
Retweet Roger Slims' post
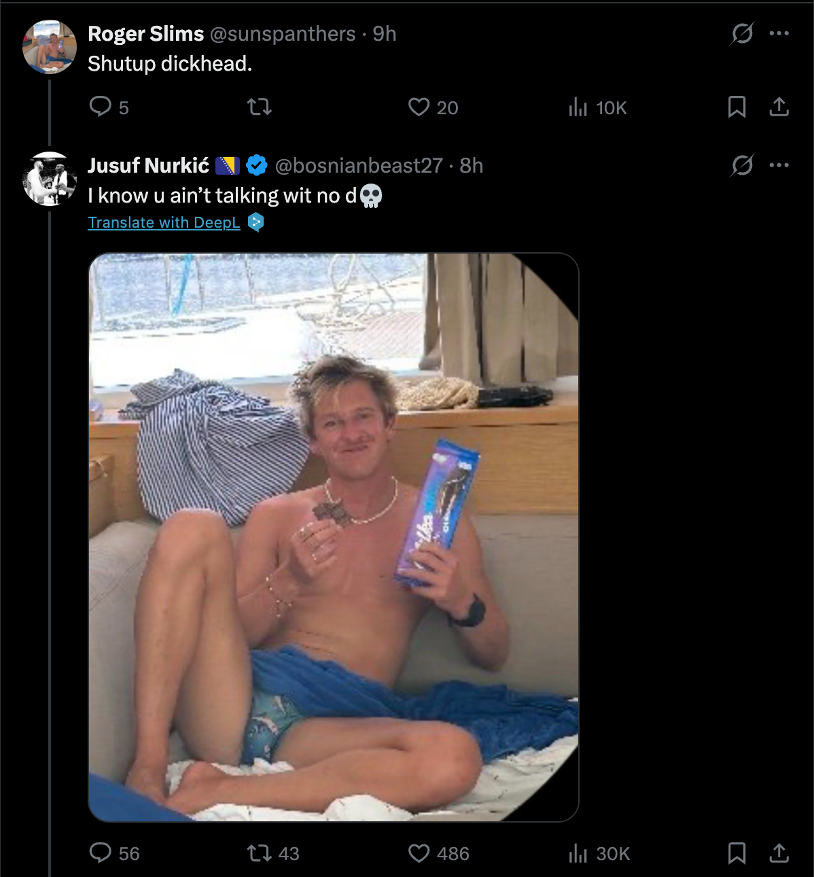click(259, 107)
